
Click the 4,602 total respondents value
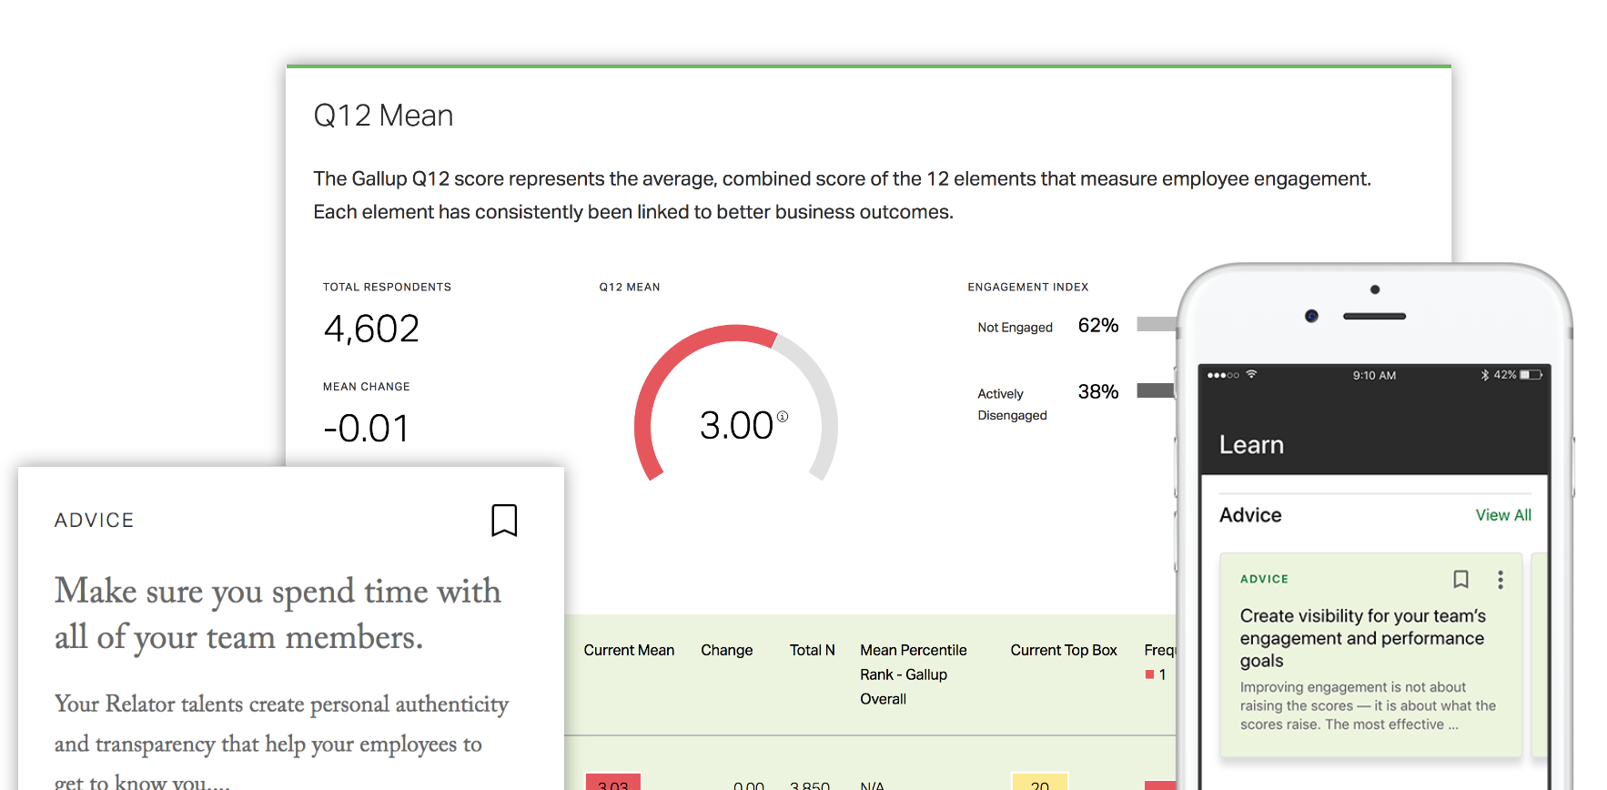371,329
